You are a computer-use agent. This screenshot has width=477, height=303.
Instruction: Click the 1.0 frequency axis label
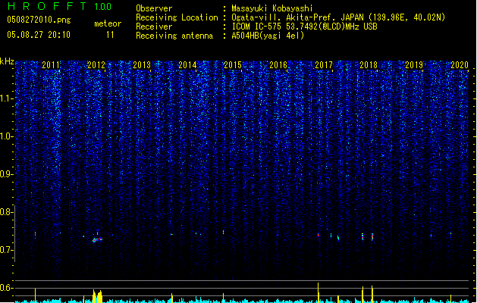pos(6,136)
